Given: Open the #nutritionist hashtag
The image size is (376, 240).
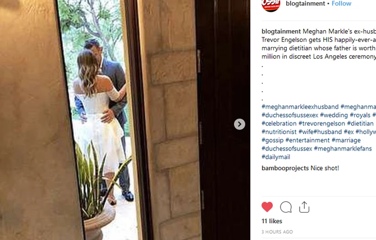Looking at the screenshot, I should 279,131.
